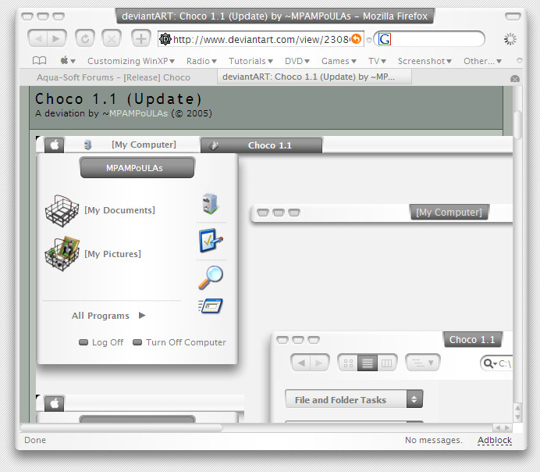Switch to column view
540x472 pixels.
click(x=387, y=363)
